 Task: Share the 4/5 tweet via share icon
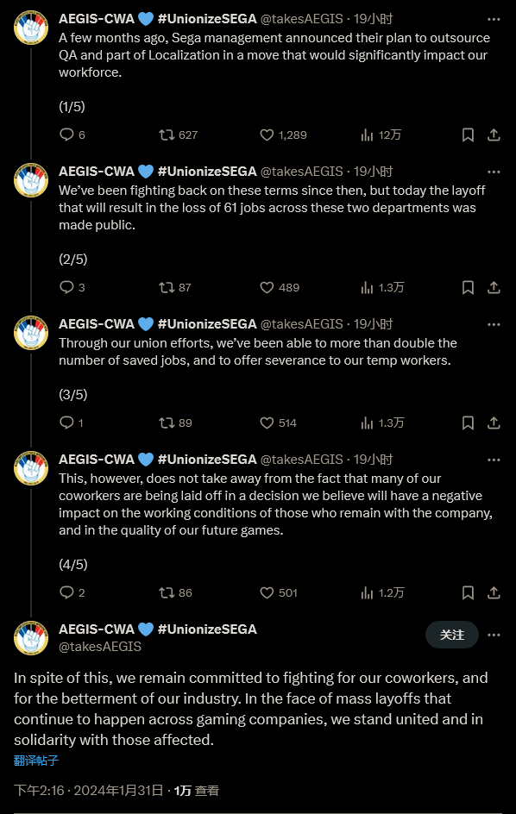tap(494, 593)
